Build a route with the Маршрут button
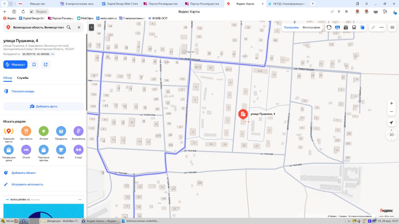The height and width of the screenshot is (224, 399). (15, 64)
